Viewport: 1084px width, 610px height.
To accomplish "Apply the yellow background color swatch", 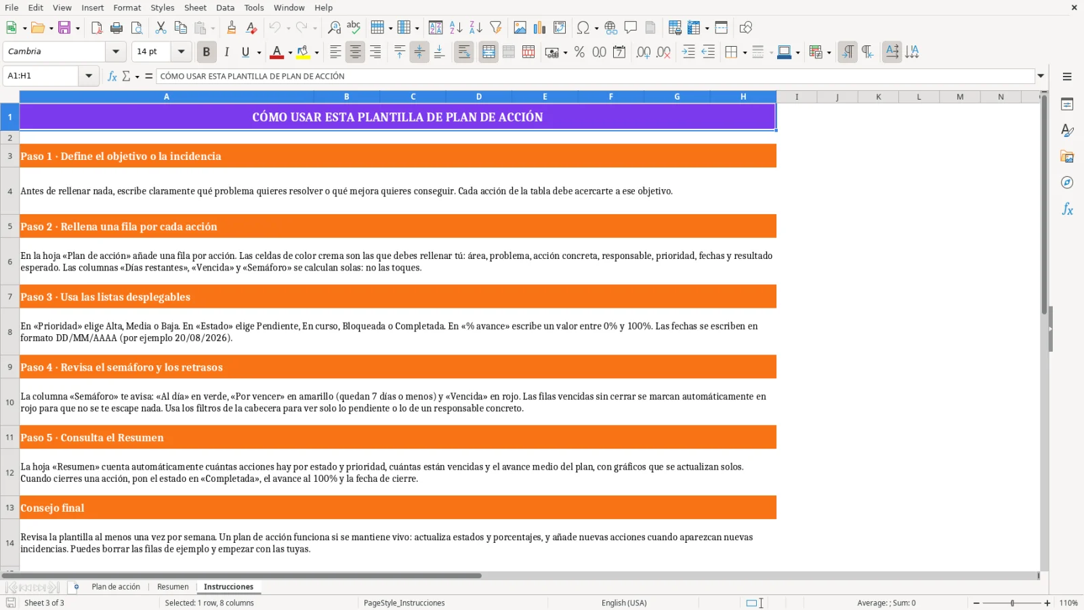I will (303, 52).
